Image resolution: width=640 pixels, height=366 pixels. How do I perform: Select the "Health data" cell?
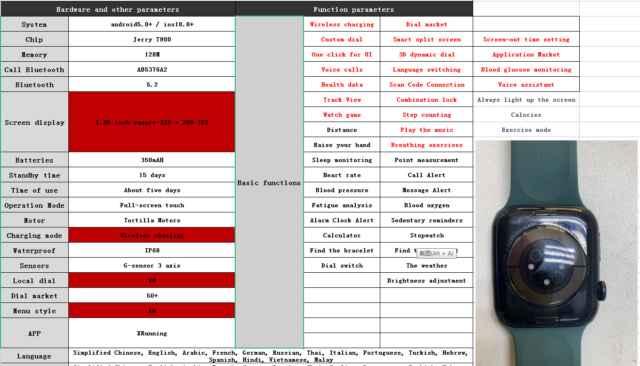coord(342,85)
